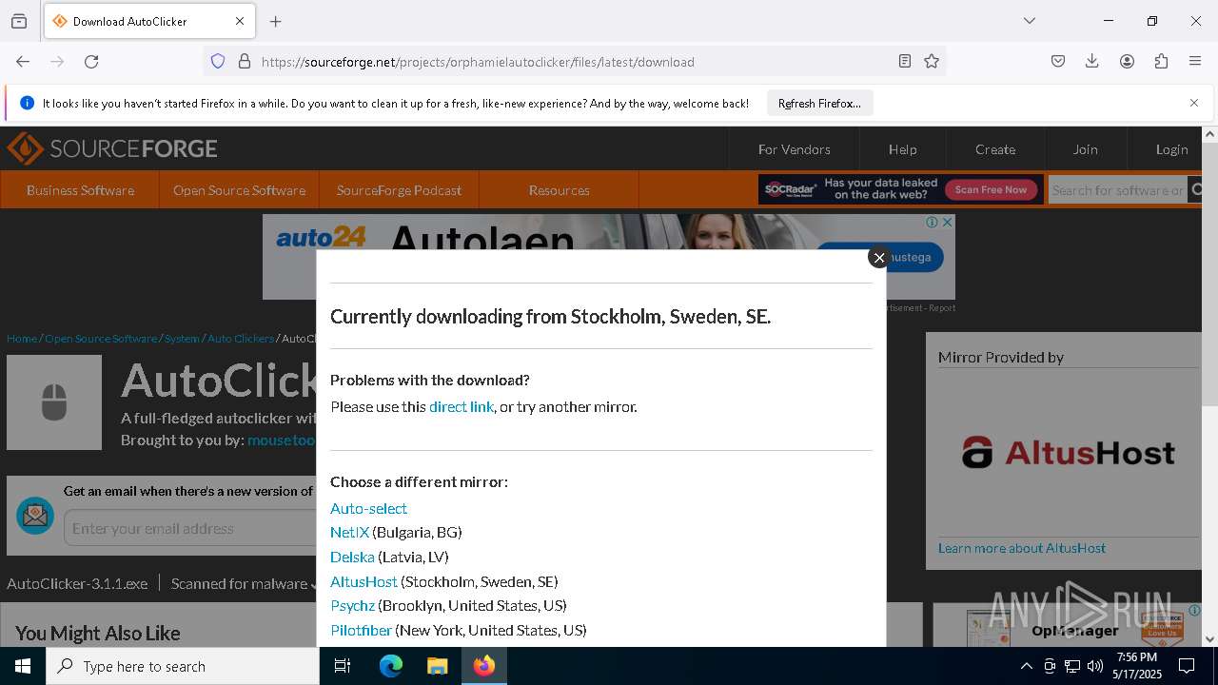
Task: Click the Learn more about AltusHost link
Action: [1022, 548]
